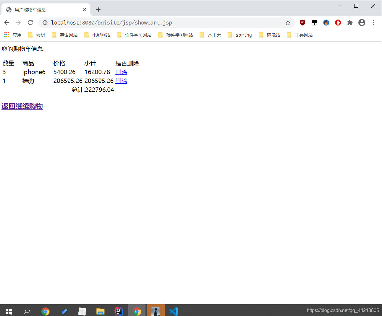Open the 考研 bookmark folder
382x316 pixels.
(37, 35)
